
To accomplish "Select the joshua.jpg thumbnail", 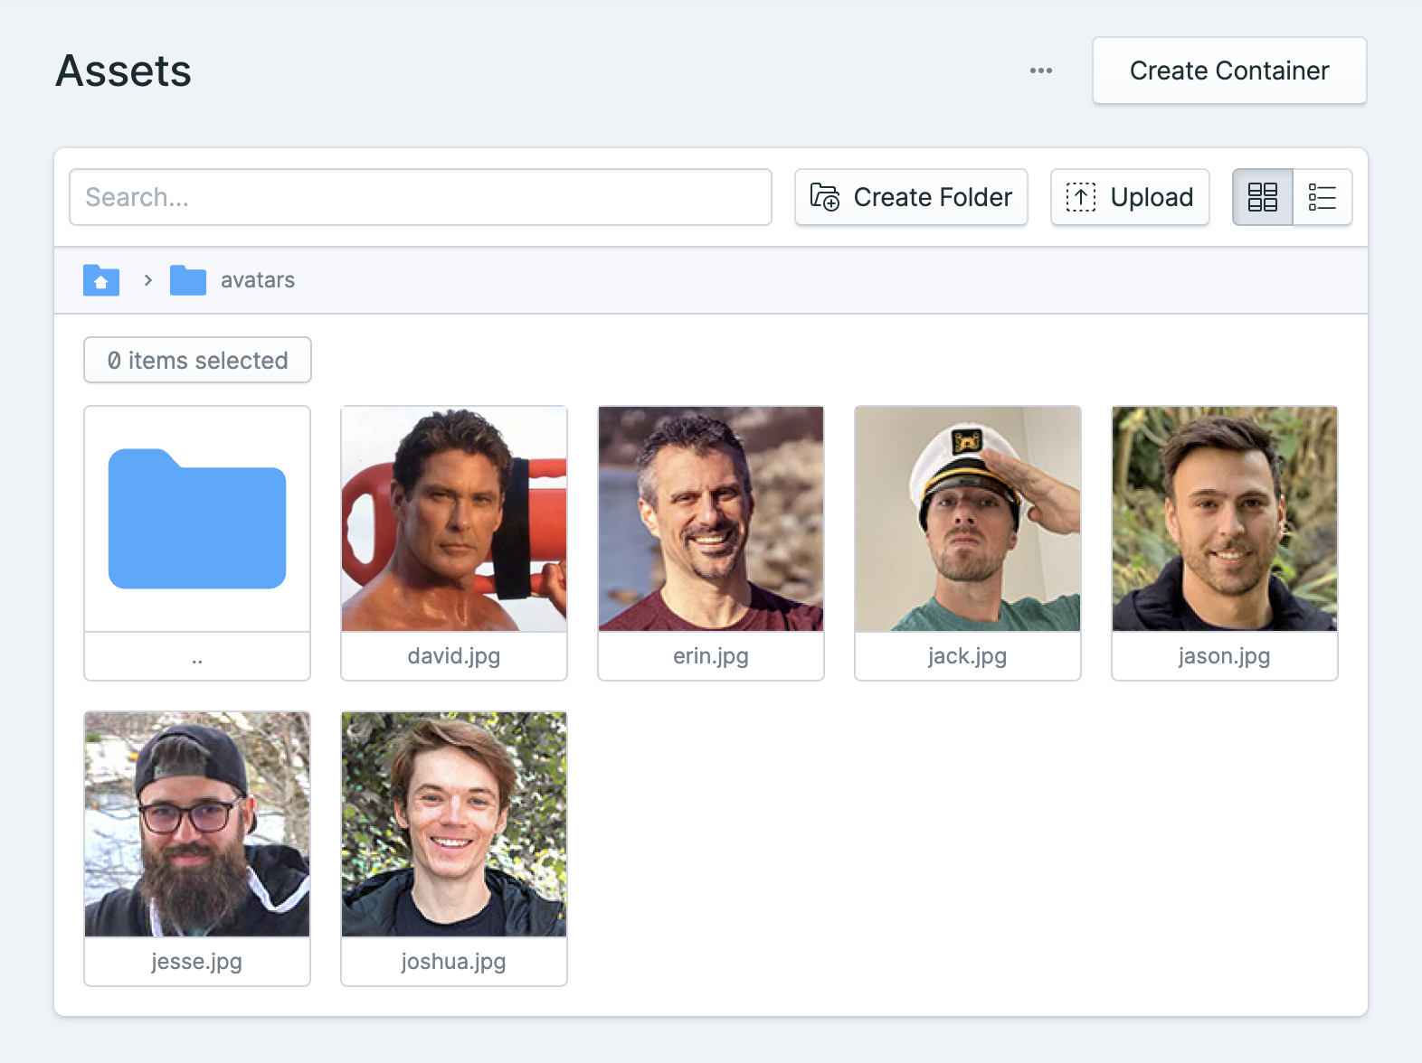I will [454, 824].
